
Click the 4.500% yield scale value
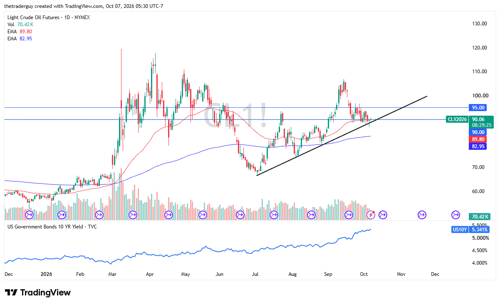click(480, 250)
